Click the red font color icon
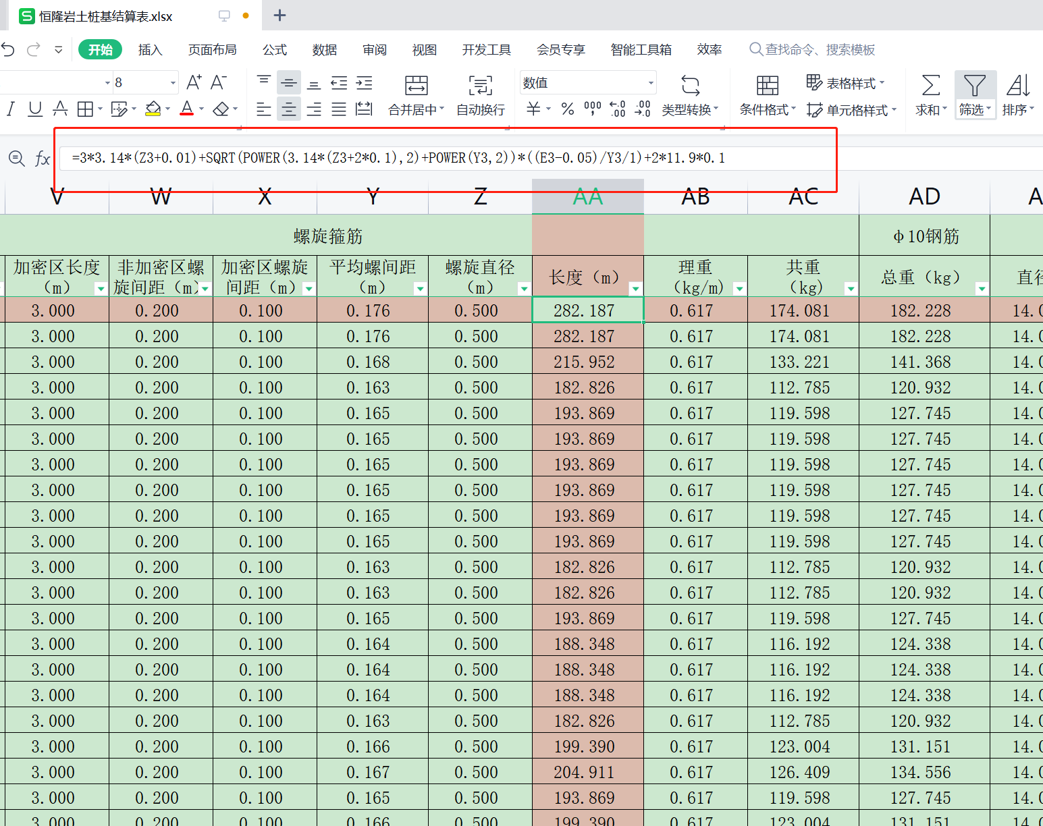This screenshot has height=826, width=1043. click(187, 109)
